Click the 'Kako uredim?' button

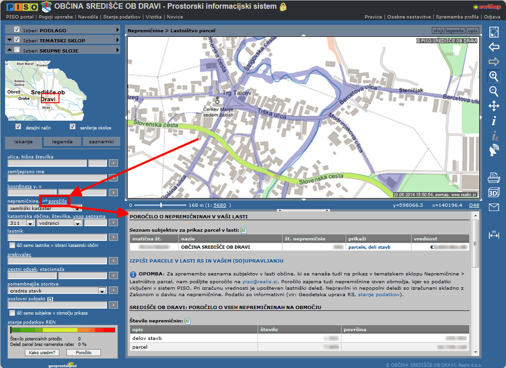[42, 353]
